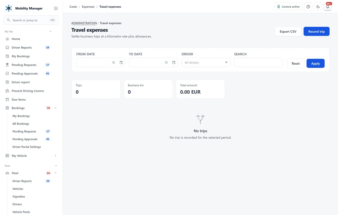Click the My Vehicle sidebar icon

click(x=7, y=156)
